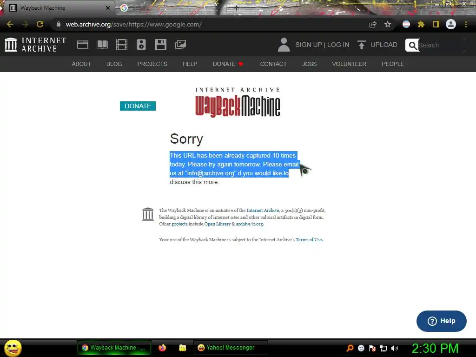
Task: Click the Sorry heading text
Action: coord(186,139)
